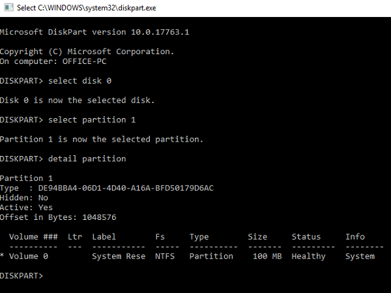Click the 'Hidden: No' line

[x=24, y=198]
